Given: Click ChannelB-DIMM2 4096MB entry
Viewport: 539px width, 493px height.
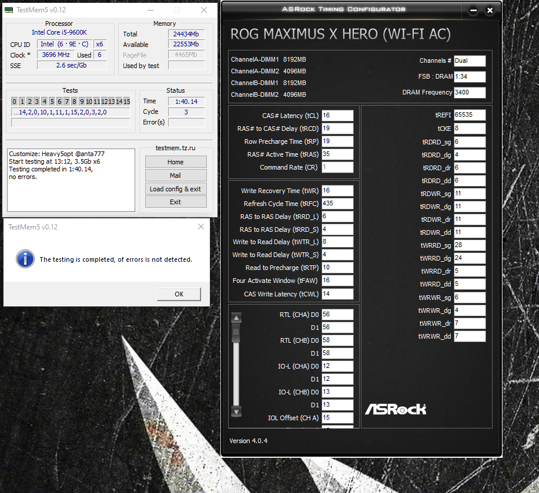Looking at the screenshot, I should tap(269, 94).
